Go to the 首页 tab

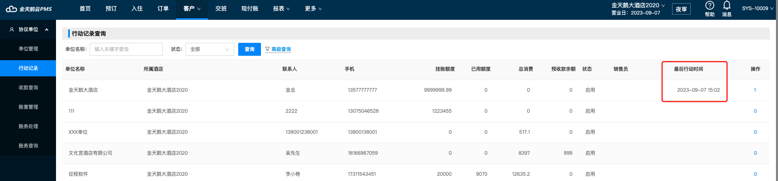pyautogui.click(x=85, y=9)
